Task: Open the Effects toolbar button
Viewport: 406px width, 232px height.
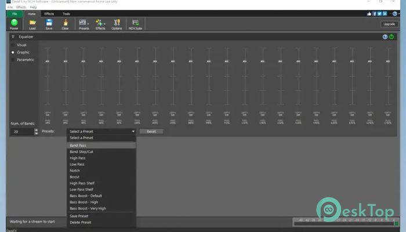Action: [100, 24]
